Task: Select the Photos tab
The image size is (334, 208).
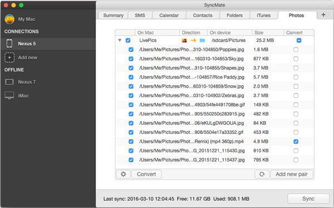Action: tap(296, 16)
